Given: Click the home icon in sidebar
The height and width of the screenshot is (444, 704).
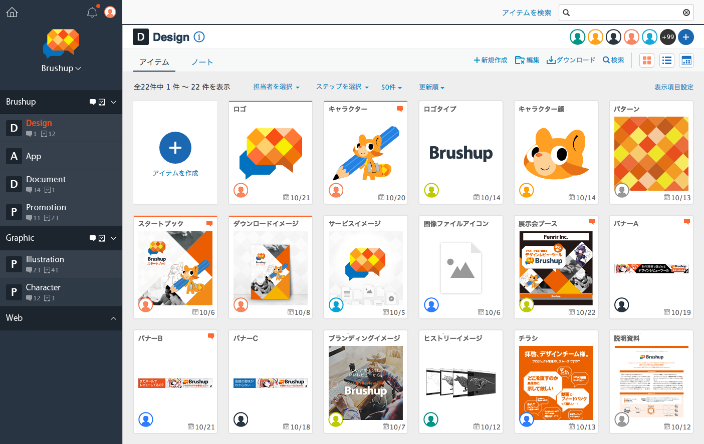Looking at the screenshot, I should [x=12, y=12].
